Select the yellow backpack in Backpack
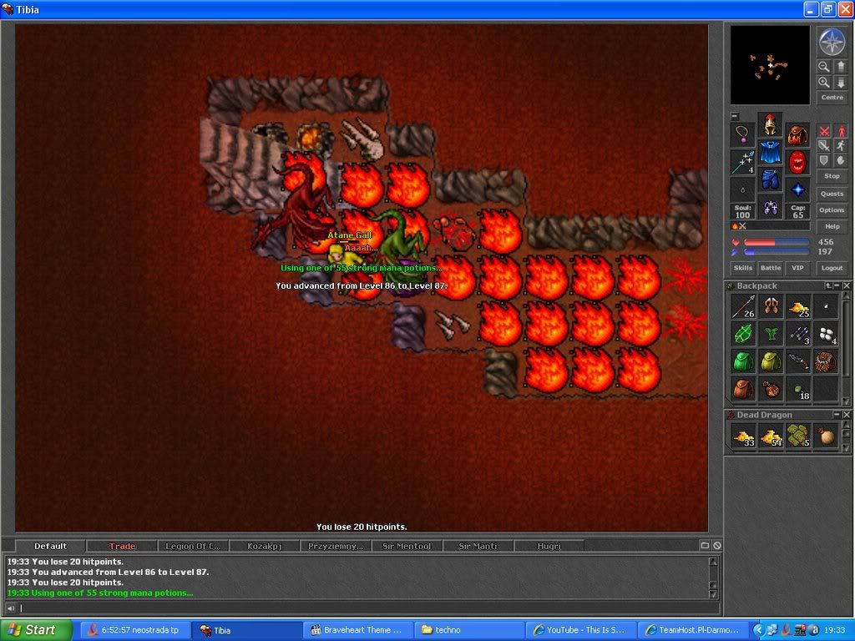Image resolution: width=855 pixels, height=641 pixels. (771, 361)
